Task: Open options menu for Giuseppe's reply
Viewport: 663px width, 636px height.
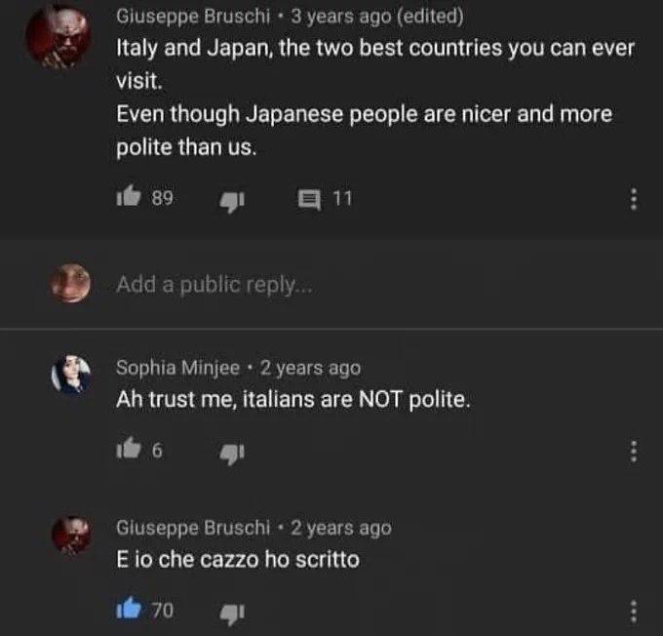Action: point(634,611)
